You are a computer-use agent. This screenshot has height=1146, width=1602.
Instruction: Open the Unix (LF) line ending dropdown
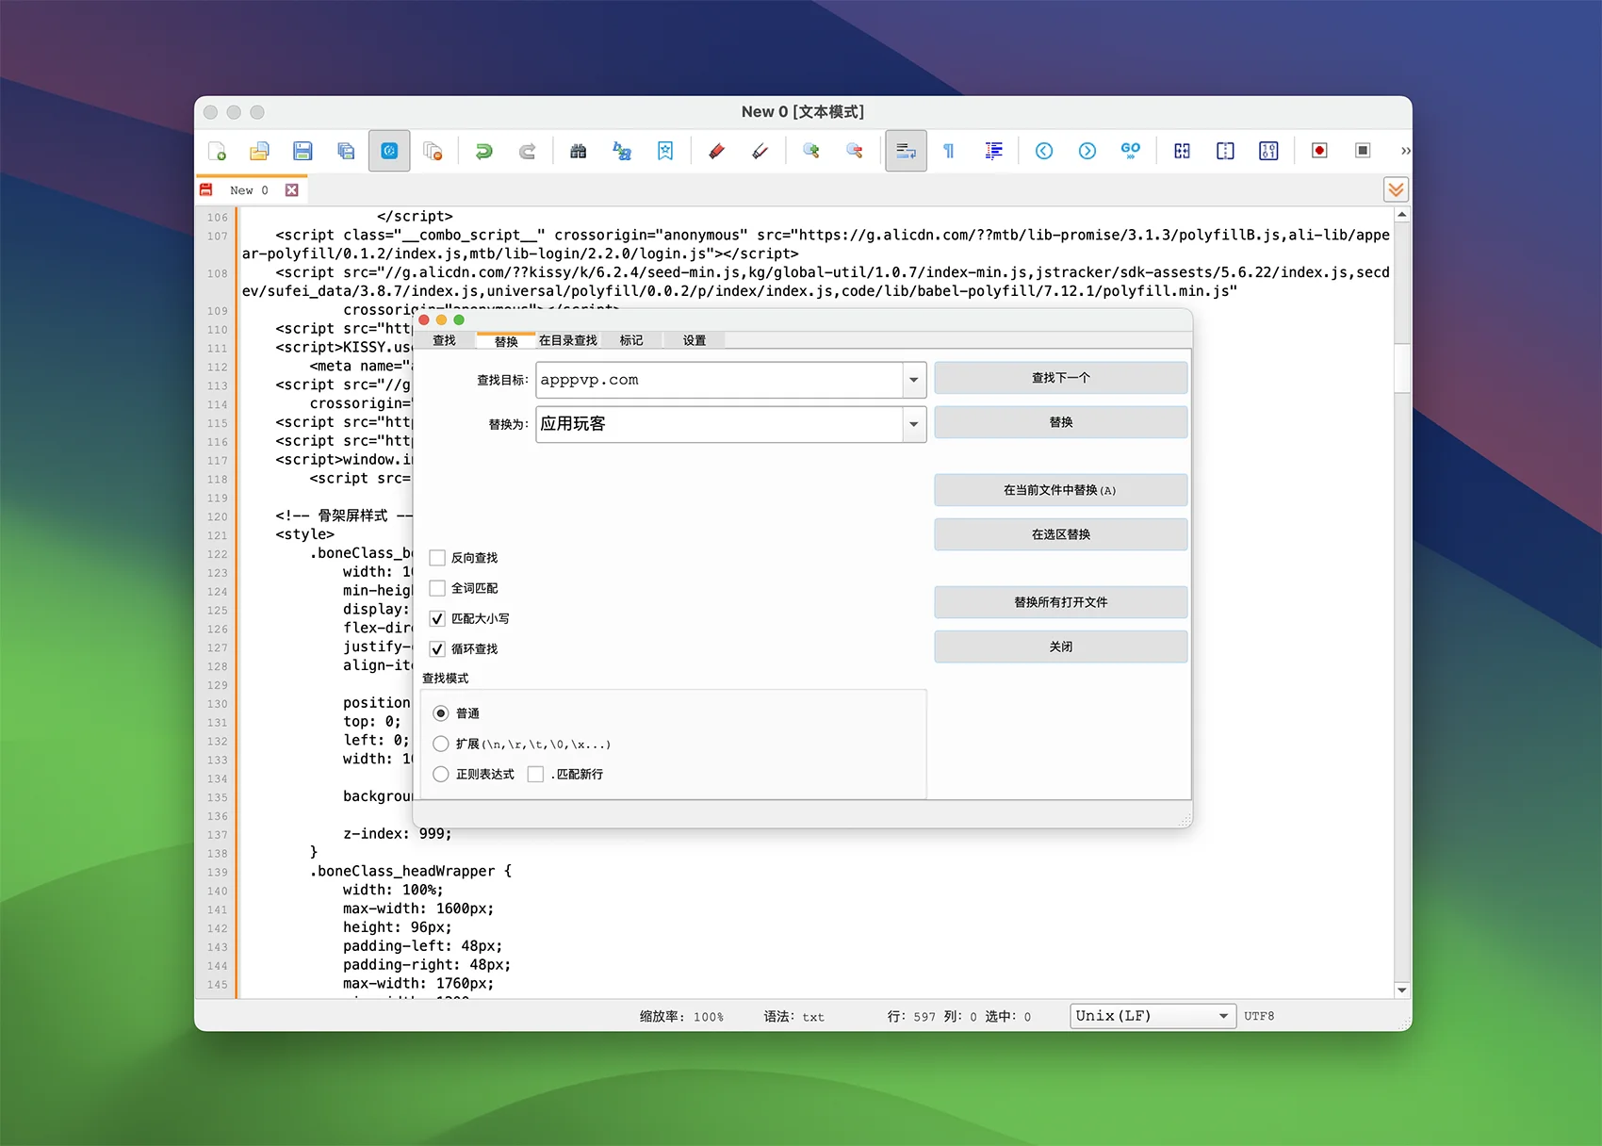pos(1153,1016)
